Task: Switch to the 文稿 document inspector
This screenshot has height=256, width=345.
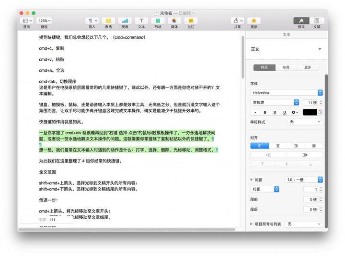Action: (x=317, y=21)
